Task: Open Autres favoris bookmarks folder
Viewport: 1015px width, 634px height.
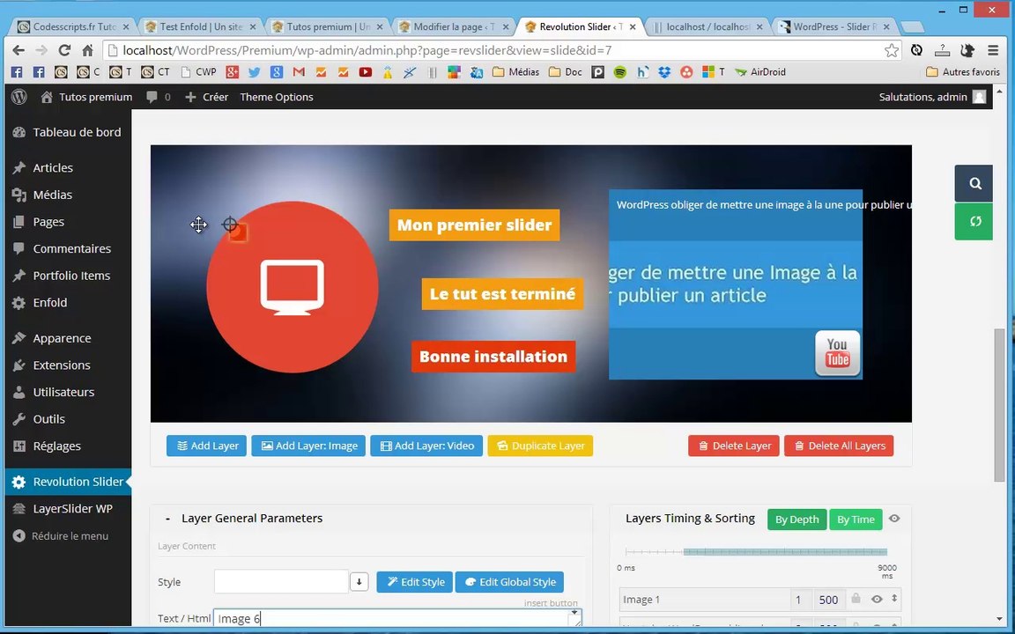Action: pos(964,72)
